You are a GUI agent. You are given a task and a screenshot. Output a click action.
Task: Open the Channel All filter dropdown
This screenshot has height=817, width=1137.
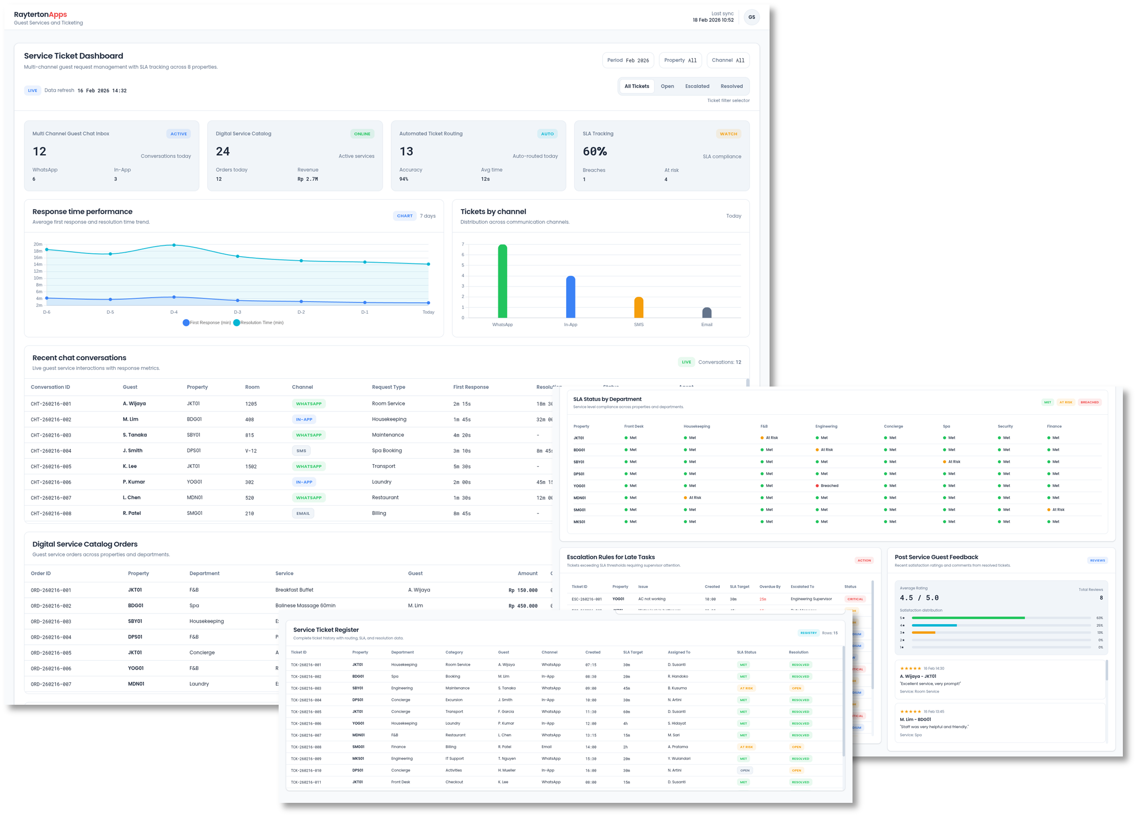[728, 60]
